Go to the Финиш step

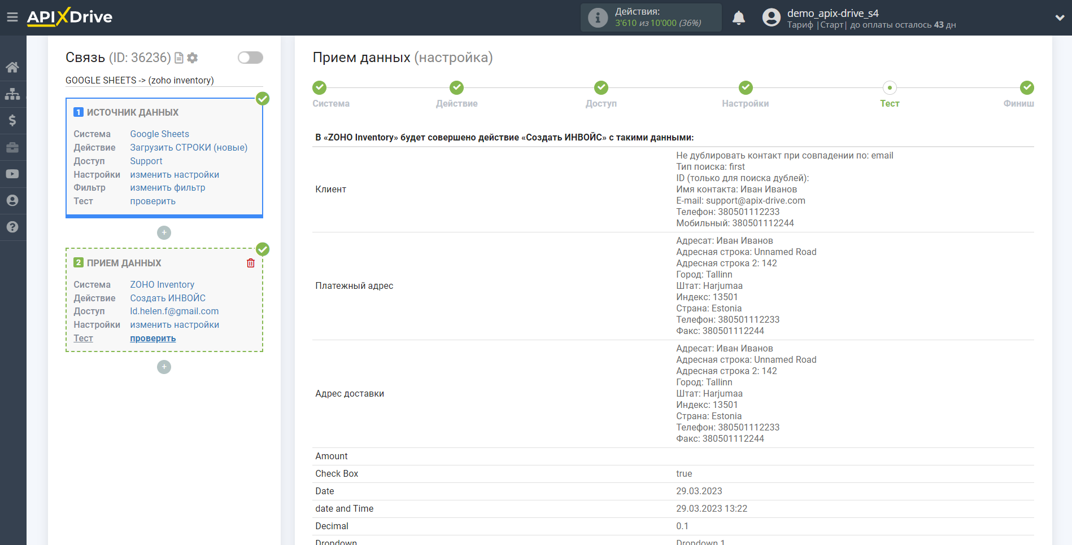point(1027,87)
